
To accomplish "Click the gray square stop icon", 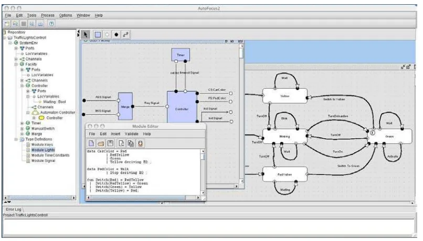I will (x=24, y=24).
